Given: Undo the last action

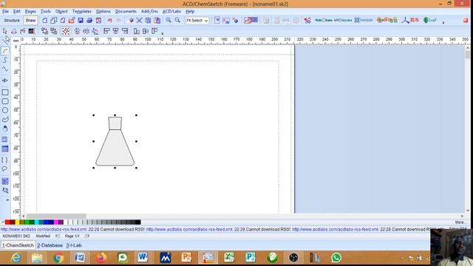Looking at the screenshot, I should coord(110,21).
